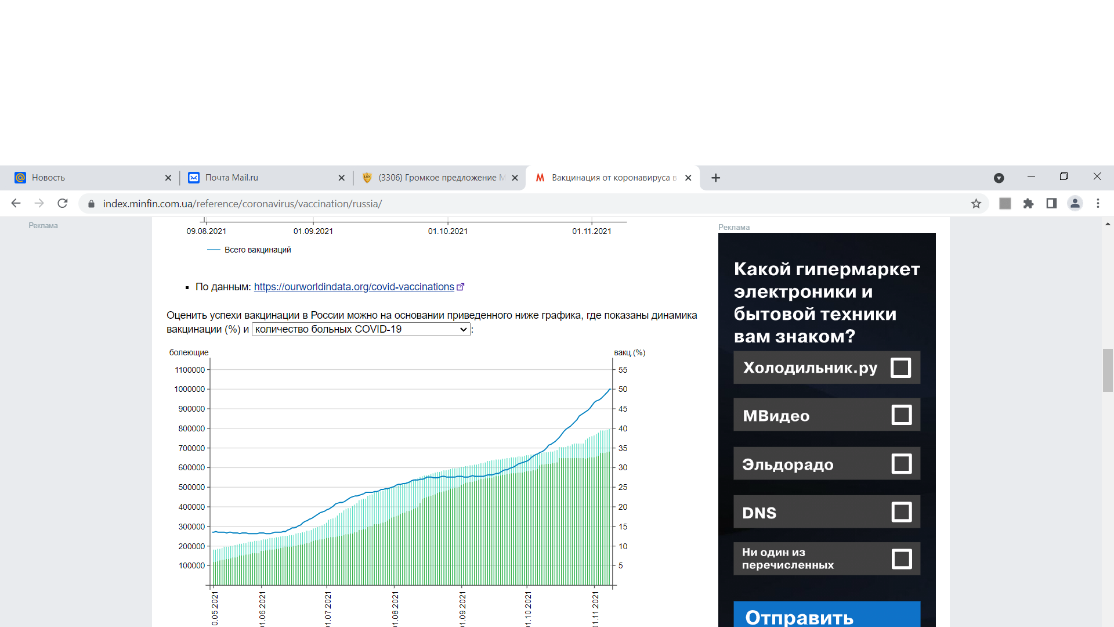Open the ourworldindata covid-vaccinations link
The image size is (1114, 627).
tap(354, 287)
